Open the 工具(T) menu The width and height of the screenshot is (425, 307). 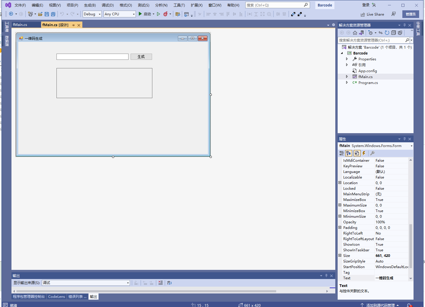pyautogui.click(x=179, y=5)
